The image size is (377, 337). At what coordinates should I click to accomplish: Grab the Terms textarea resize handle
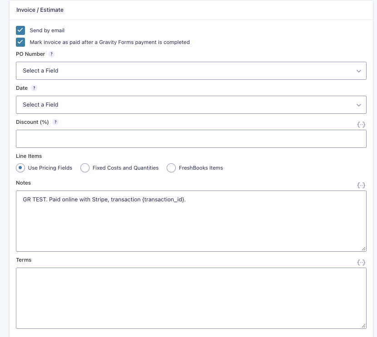coord(363,326)
